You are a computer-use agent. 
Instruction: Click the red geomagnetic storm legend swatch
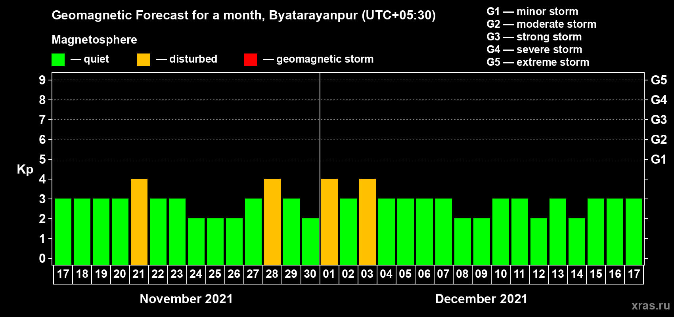[251, 60]
